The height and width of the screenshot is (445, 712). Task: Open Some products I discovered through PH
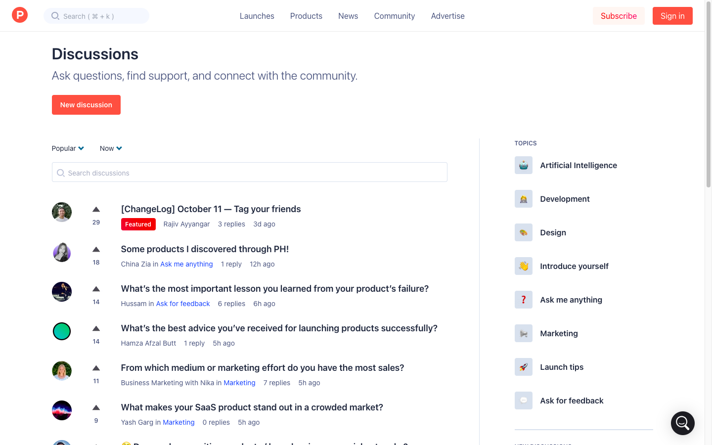(x=205, y=249)
